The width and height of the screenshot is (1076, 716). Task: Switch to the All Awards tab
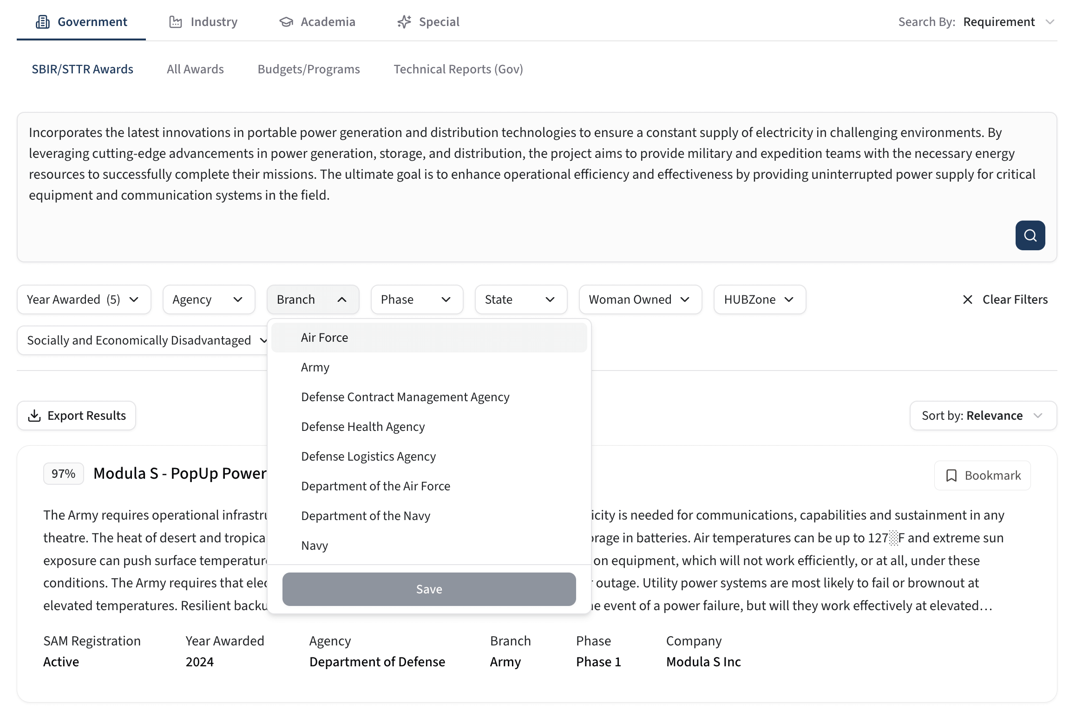195,69
